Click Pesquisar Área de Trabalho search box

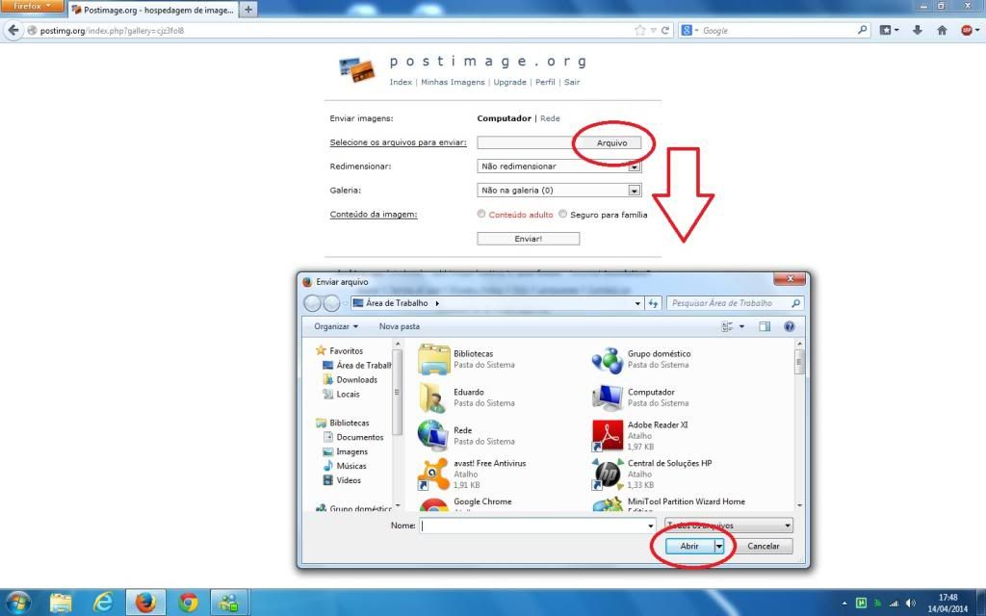735,303
